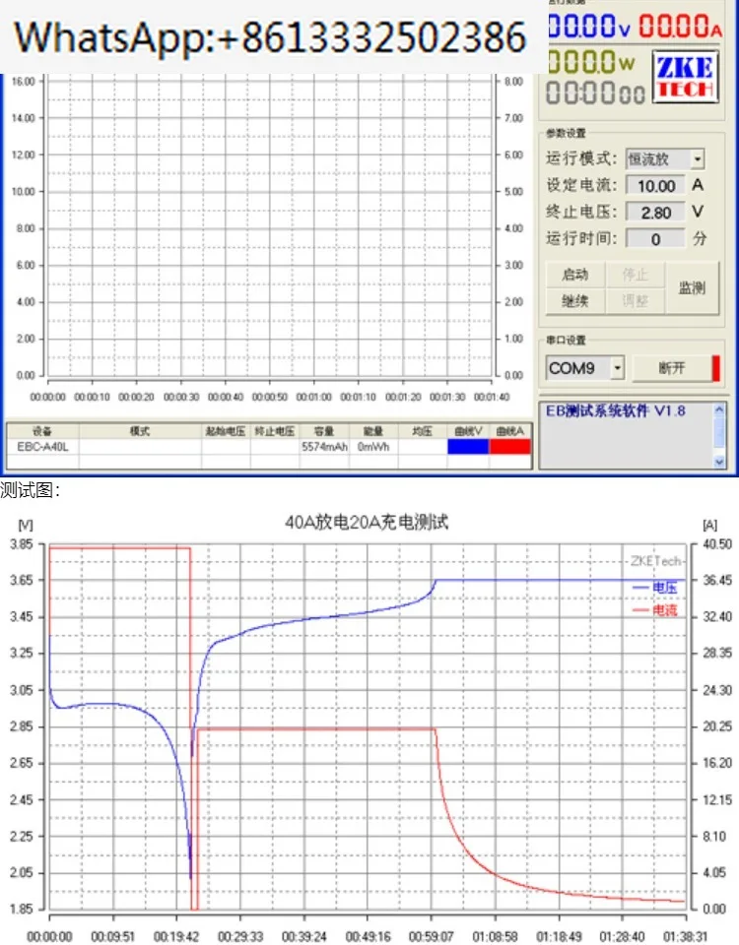Screen dimensions: 739x945
Task: Click the 监测 monitor button
Action: (692, 288)
